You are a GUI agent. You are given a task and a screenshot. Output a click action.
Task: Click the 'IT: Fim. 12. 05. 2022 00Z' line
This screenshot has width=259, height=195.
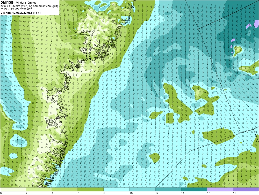click(16, 9)
